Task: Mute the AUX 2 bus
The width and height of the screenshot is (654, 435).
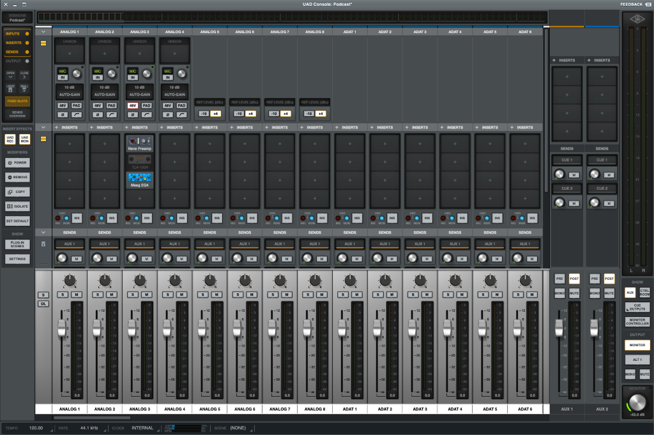Action: 609,293
